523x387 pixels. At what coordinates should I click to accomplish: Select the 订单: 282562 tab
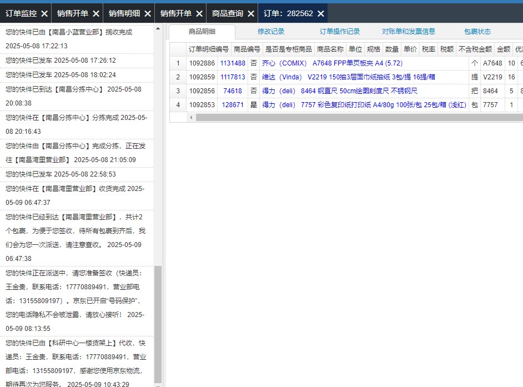(289, 13)
